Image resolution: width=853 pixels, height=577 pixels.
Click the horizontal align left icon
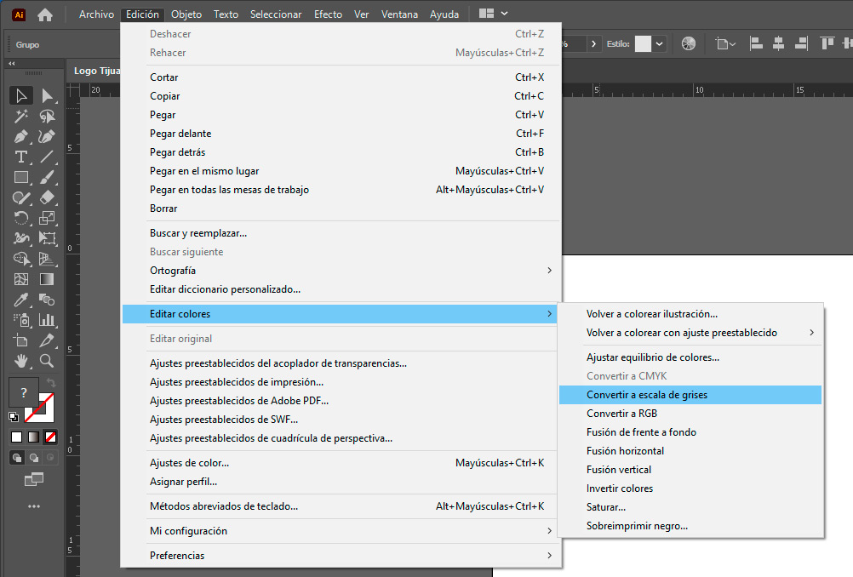(756, 43)
